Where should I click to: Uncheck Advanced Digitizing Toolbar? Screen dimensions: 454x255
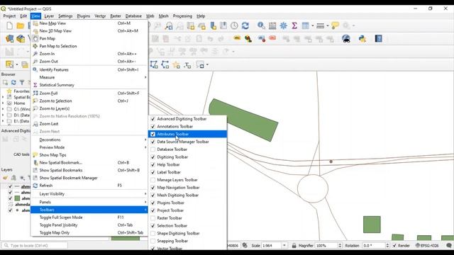click(153, 119)
